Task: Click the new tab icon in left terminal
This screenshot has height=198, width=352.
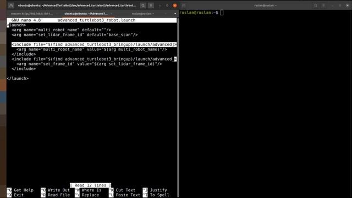Action: pos(11,5)
